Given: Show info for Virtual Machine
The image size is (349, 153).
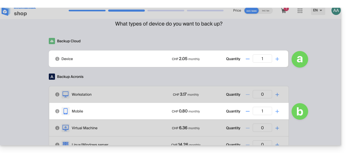Looking at the screenshot, I should coord(57,128).
